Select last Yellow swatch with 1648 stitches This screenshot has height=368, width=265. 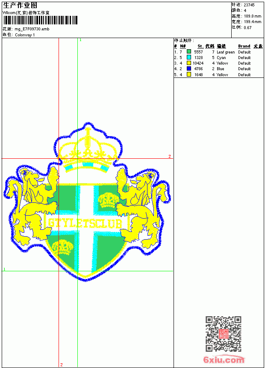pos(189,74)
